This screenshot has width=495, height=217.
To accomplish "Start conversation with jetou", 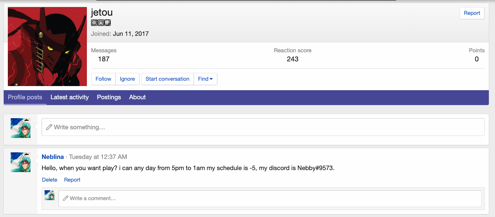I will click(168, 79).
